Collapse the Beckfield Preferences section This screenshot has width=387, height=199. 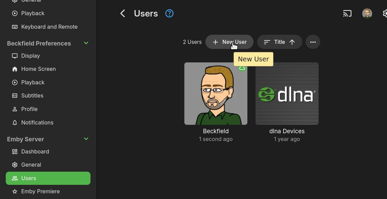[x=86, y=43]
